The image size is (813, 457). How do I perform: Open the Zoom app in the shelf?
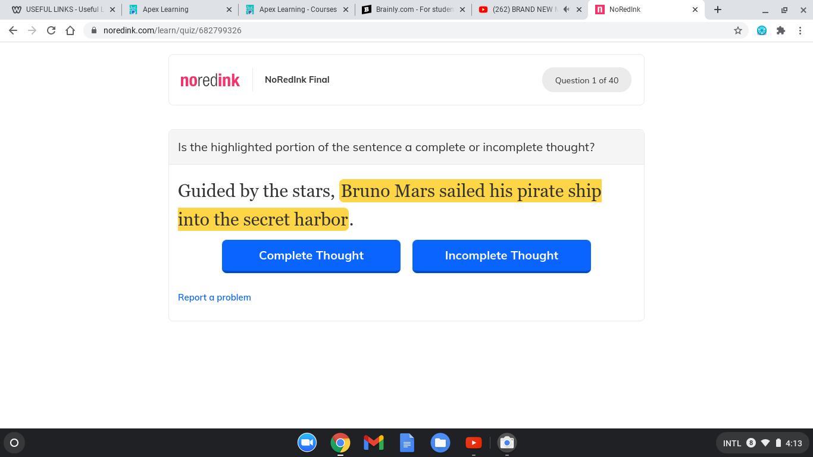click(307, 443)
